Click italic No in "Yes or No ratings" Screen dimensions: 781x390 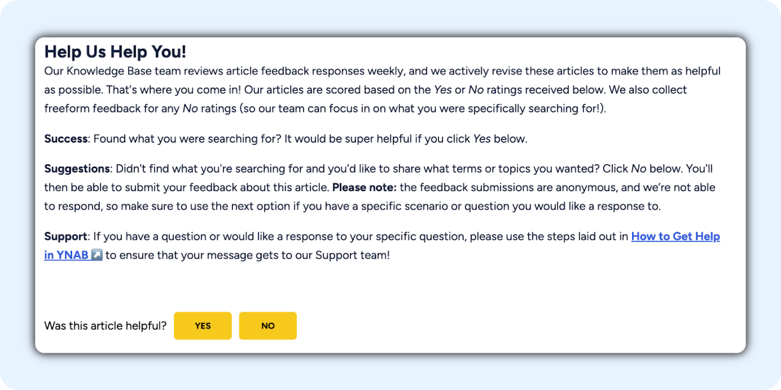pos(476,90)
